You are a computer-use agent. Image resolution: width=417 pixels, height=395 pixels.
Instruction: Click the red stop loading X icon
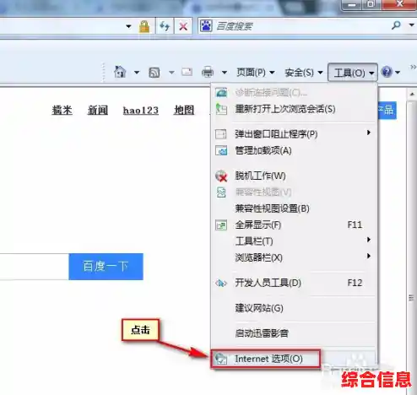(x=183, y=27)
